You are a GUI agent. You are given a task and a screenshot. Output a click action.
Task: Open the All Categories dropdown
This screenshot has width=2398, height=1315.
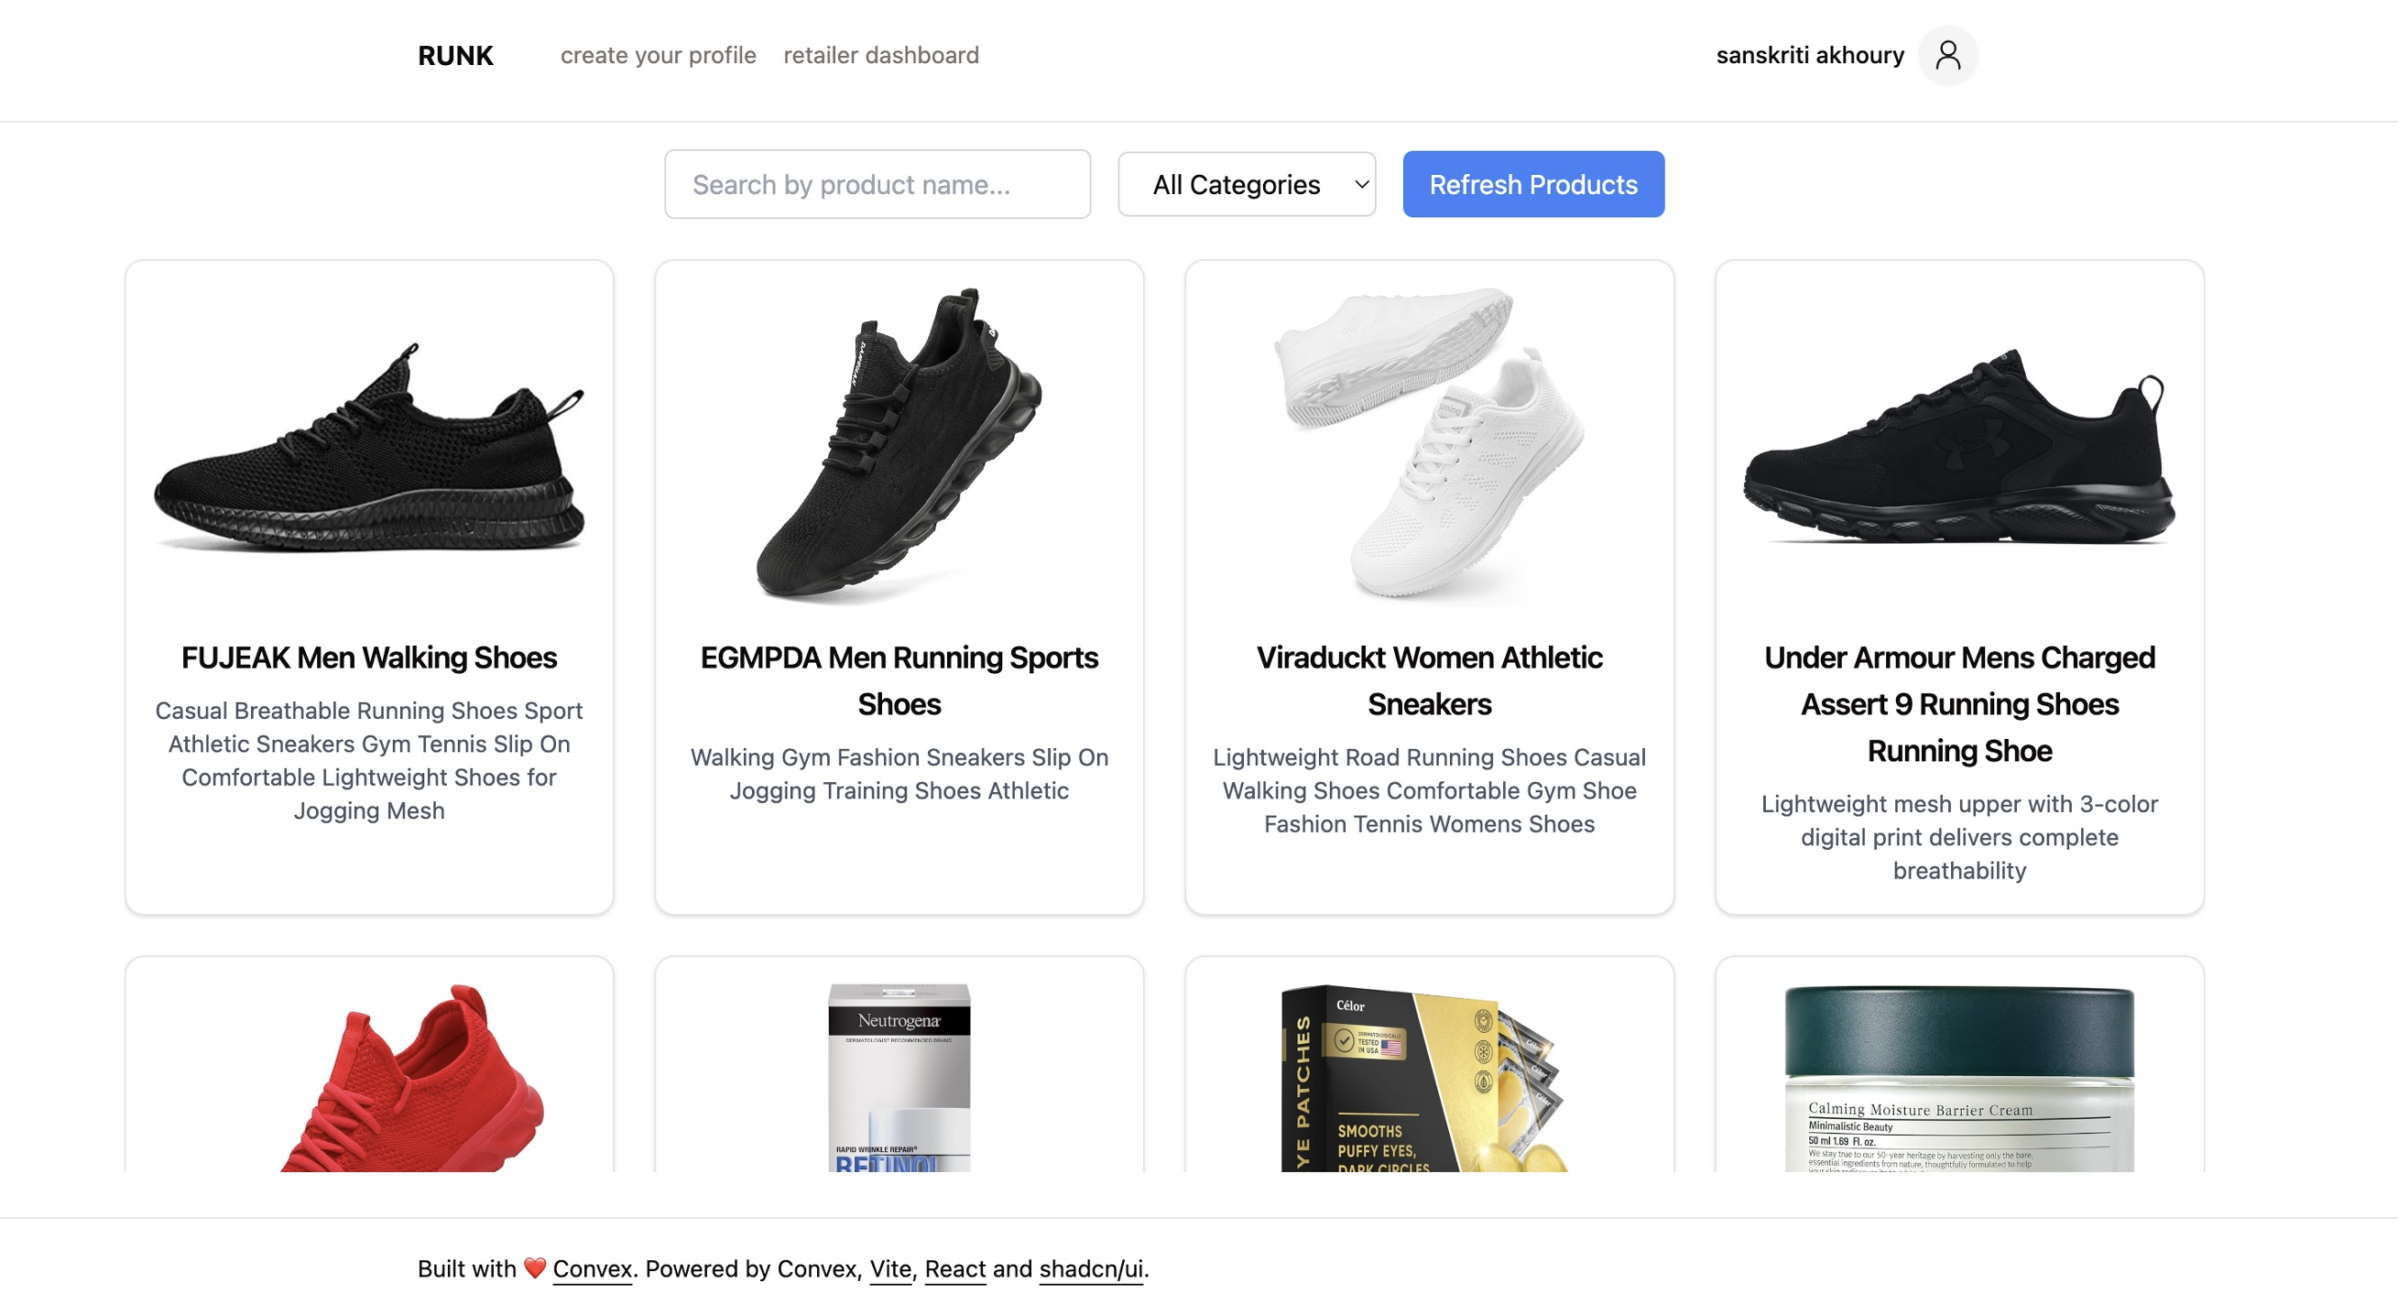(x=1247, y=184)
